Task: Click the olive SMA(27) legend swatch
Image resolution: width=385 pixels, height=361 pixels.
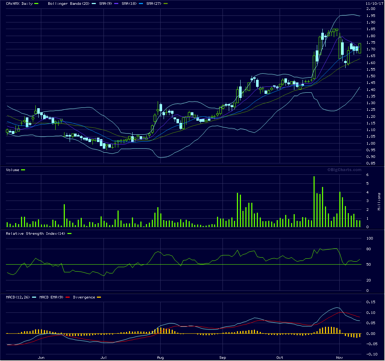Action: point(165,3)
